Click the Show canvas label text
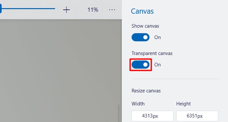The image size is (228, 122). [x=145, y=26]
